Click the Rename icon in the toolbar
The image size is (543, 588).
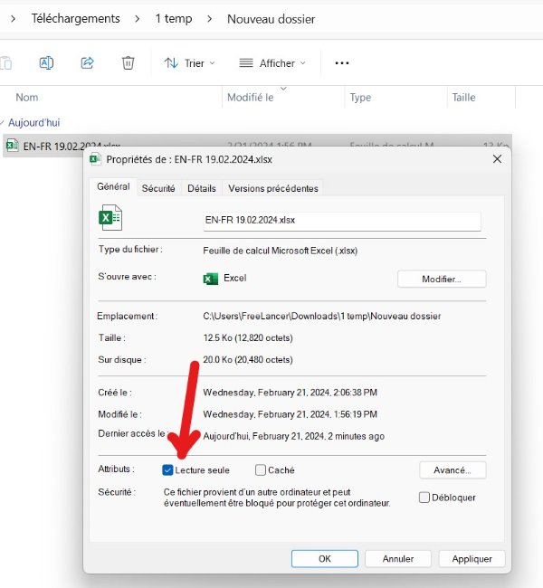[46, 62]
